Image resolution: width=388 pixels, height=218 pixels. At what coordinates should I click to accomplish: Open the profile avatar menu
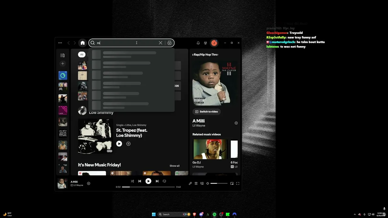tap(214, 43)
